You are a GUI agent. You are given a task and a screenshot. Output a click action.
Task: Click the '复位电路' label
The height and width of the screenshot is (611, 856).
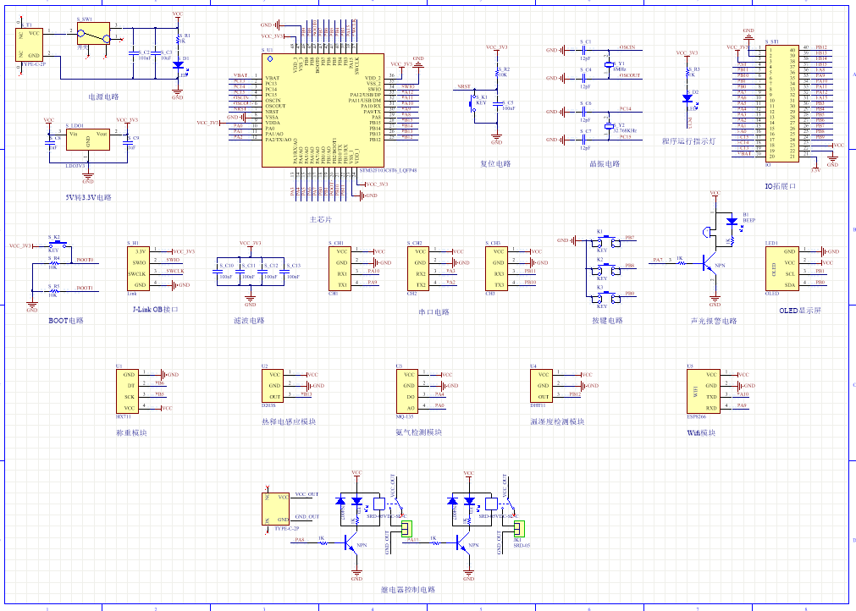point(495,163)
